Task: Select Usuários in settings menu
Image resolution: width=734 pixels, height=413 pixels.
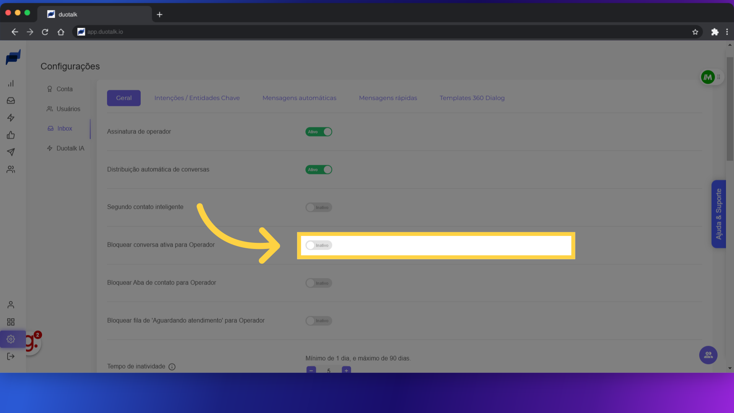Action: [68, 109]
